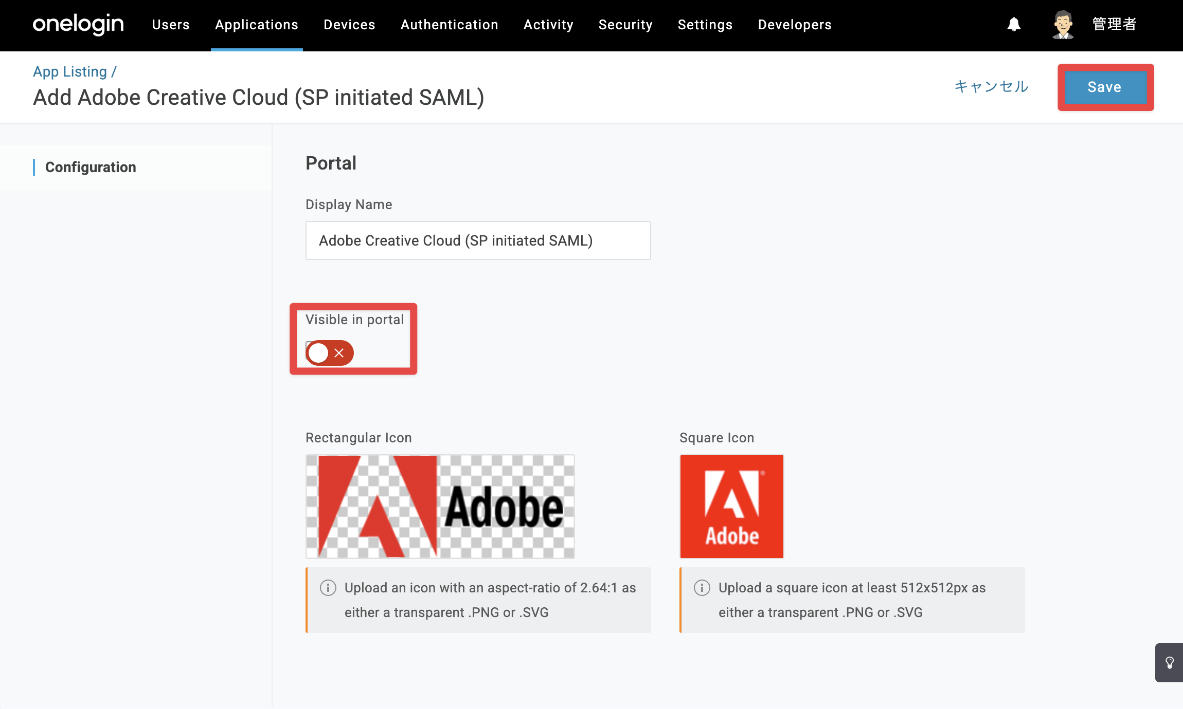Open the Users menu
Viewport: 1183px width, 709px height.
coord(171,25)
